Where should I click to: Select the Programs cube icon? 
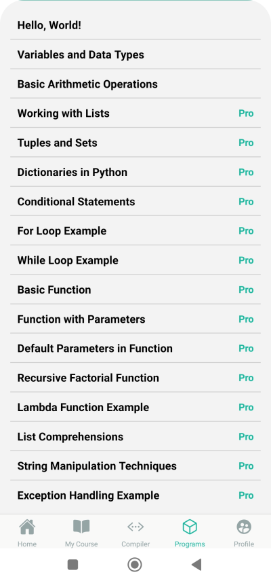pos(190,527)
